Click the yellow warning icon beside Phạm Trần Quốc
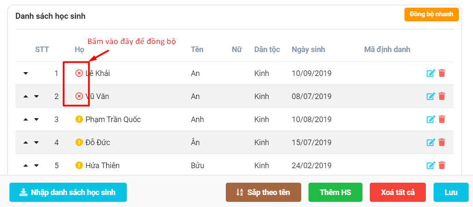The width and height of the screenshot is (473, 207). pyautogui.click(x=79, y=120)
